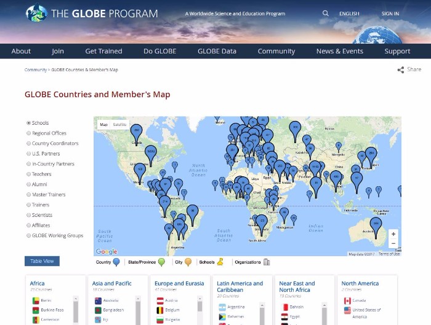Image resolution: width=431 pixels, height=325 pixels.
Task: Open the Asia and Pacific region heading
Action: [112, 283]
